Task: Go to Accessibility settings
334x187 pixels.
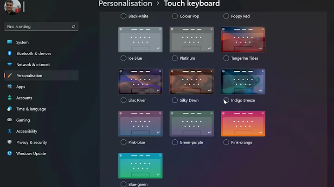Action: pos(41,131)
